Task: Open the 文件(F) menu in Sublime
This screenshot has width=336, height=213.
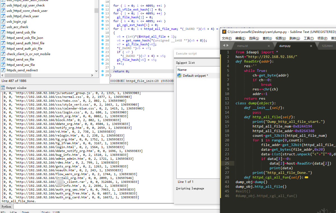Action: point(227,38)
